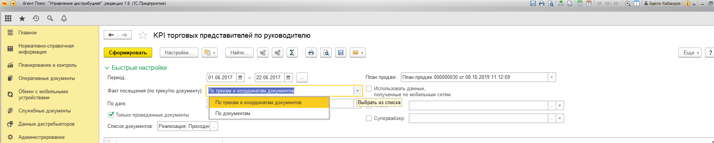714x143 pixels.
Task: Open Администрирование section
Action: (49, 137)
